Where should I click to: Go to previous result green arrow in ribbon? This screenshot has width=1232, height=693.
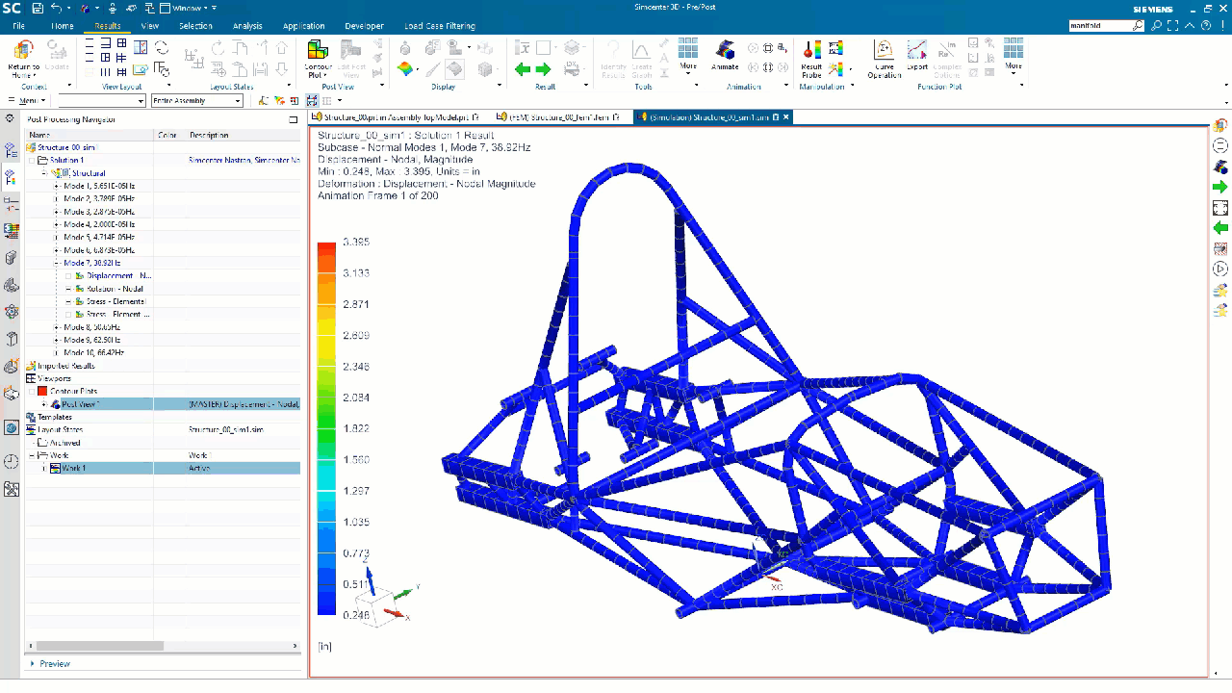522,69
